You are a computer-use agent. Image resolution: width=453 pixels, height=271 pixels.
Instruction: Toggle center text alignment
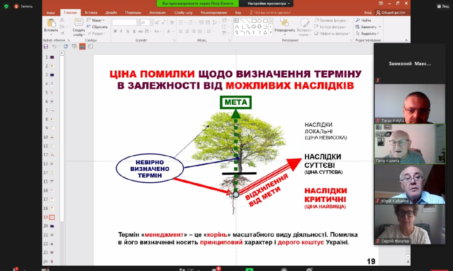pos(187,31)
